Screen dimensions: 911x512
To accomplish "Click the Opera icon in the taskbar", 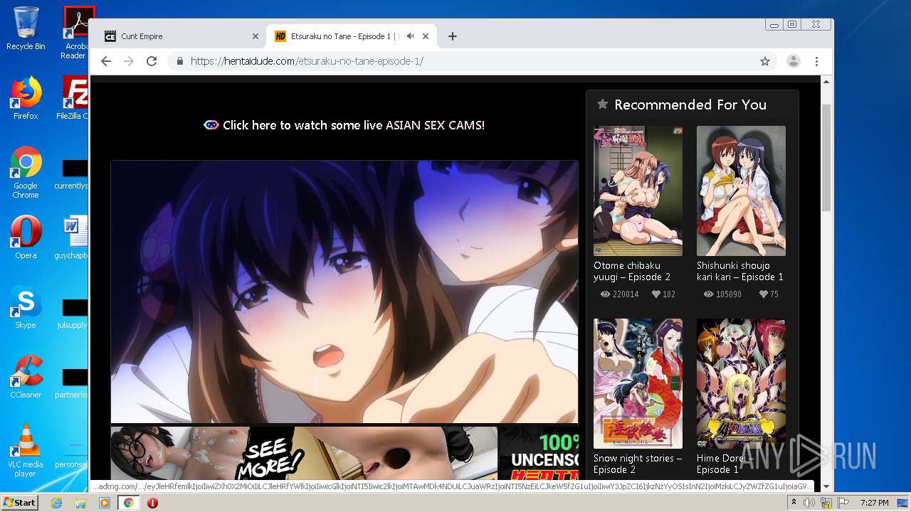I will (152, 503).
